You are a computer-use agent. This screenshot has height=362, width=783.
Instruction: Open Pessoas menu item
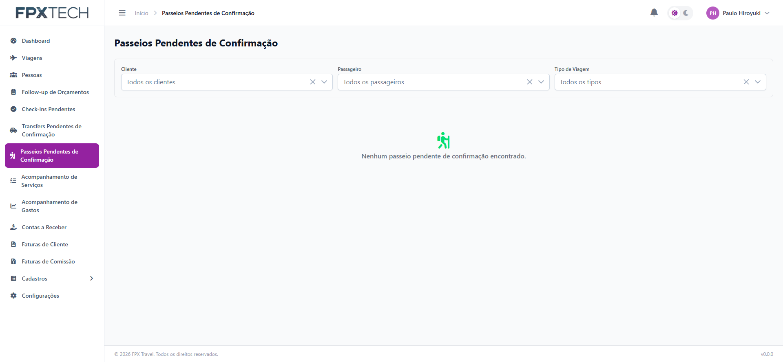click(52, 75)
